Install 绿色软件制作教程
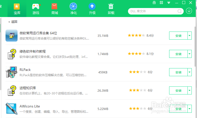Screen dimensions: 197x118 pos(178,54)
